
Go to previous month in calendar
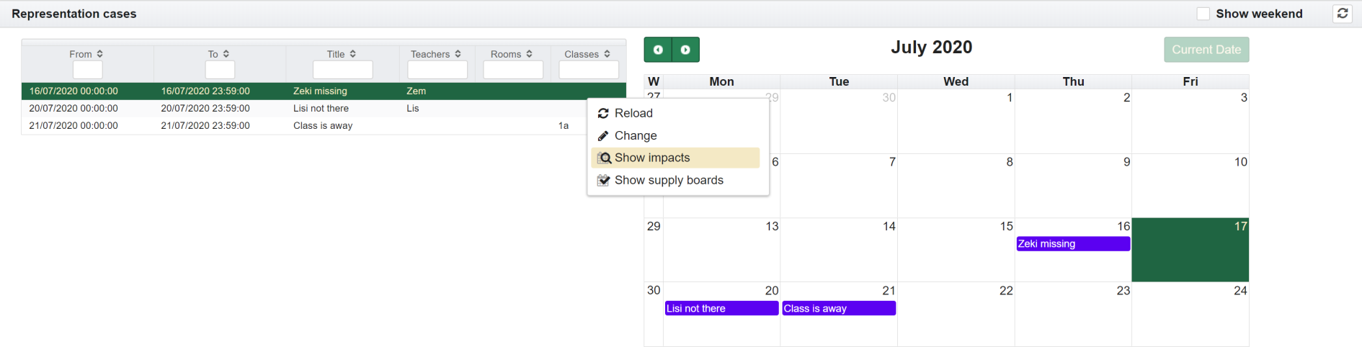click(658, 50)
